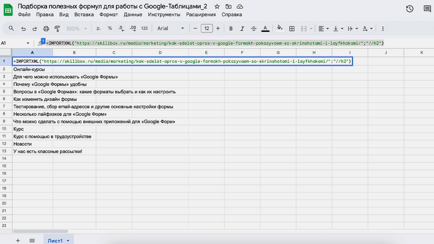The width and height of the screenshot is (434, 244).
Task: Search the menus with magnifier icon
Action: click(x=11, y=28)
